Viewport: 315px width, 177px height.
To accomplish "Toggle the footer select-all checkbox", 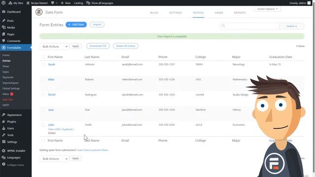I will 43,141.
